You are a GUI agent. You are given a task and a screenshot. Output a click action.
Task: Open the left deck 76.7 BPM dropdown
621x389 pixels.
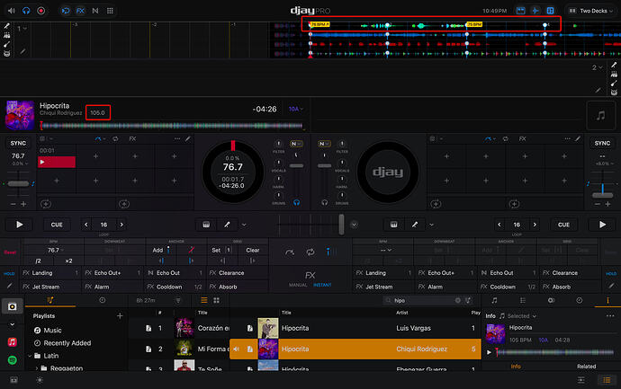pos(56,251)
